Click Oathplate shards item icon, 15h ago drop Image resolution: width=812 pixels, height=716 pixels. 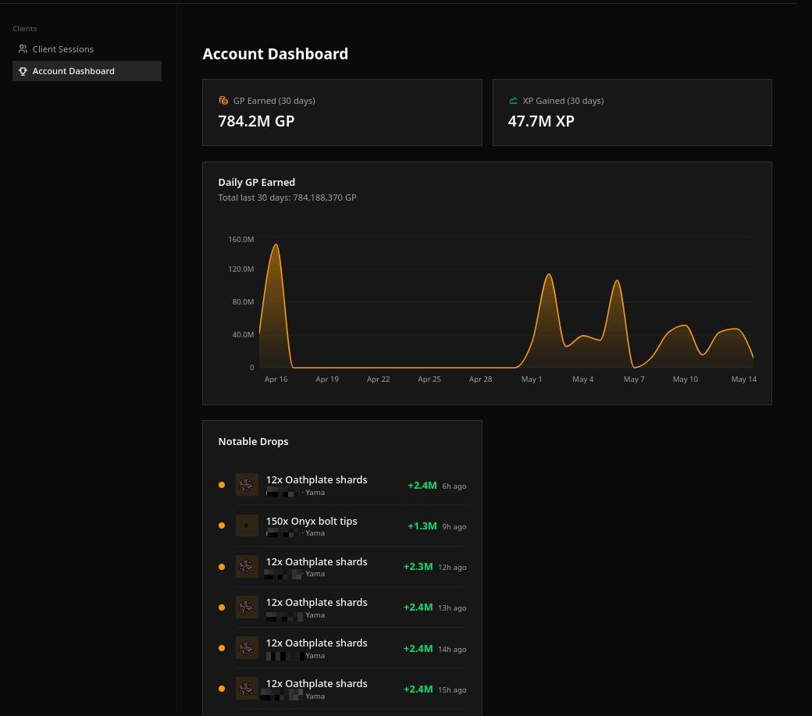coord(247,689)
